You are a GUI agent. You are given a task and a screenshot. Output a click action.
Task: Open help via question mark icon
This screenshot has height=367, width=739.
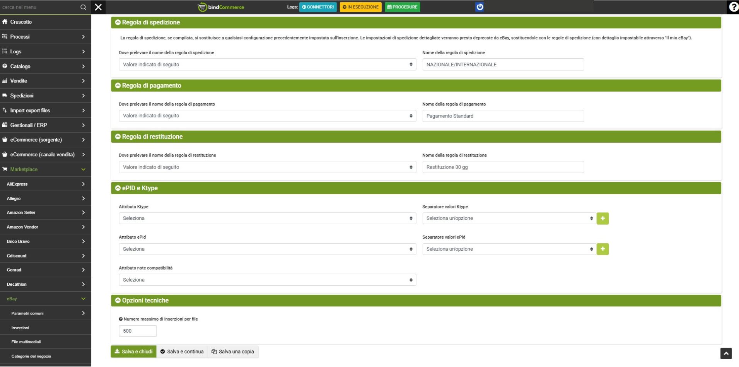(x=733, y=7)
